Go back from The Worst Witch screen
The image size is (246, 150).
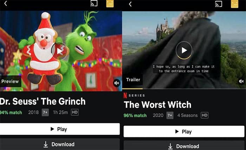click(130, 4)
